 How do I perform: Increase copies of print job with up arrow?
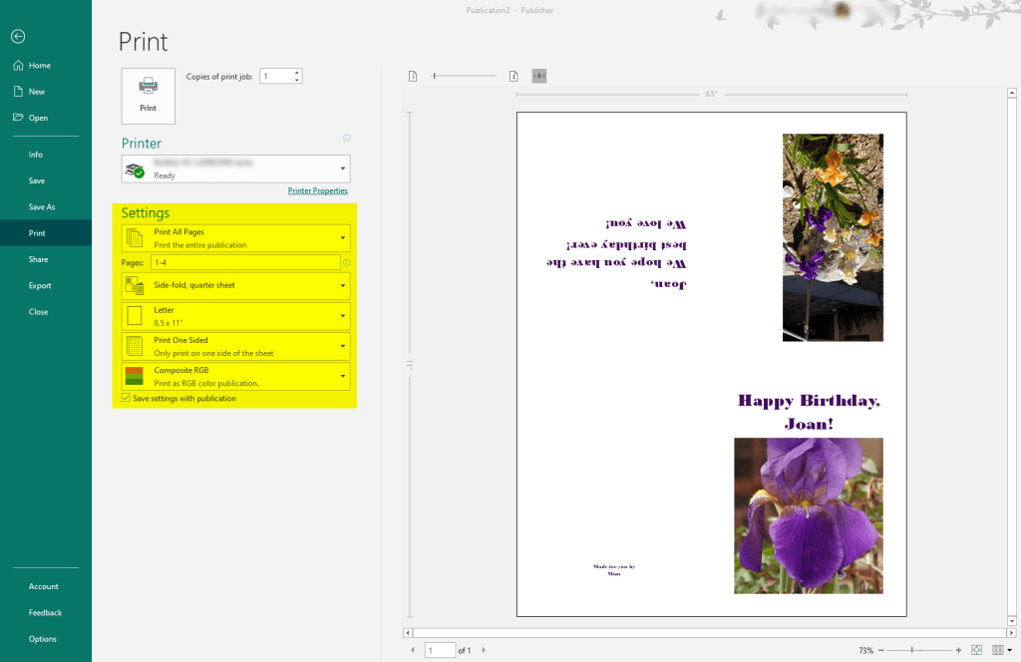click(x=297, y=72)
